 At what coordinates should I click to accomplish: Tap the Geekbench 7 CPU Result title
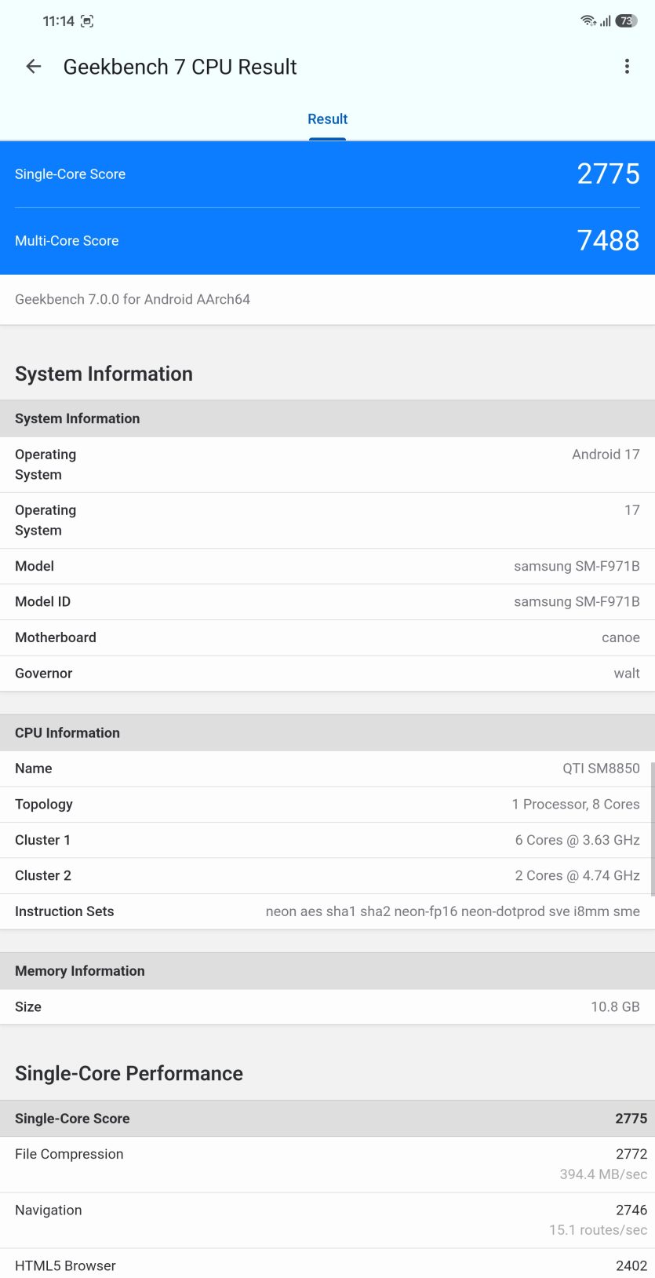(180, 67)
